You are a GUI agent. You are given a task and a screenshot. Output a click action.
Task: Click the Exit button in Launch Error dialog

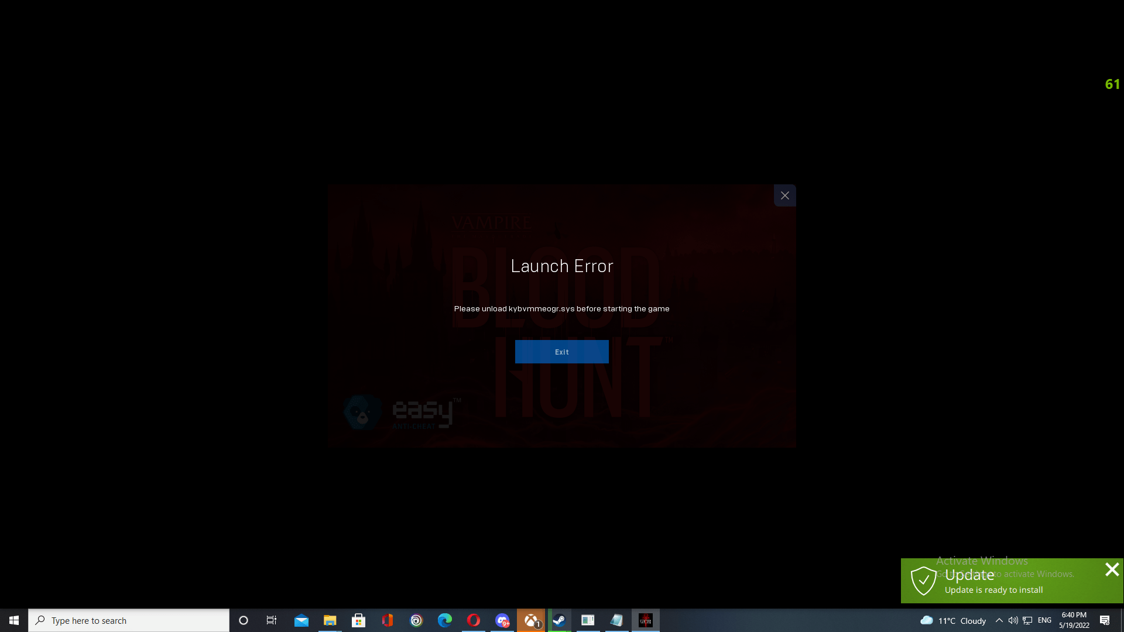coord(561,352)
